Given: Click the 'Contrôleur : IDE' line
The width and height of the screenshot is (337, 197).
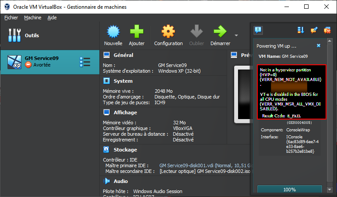Looking at the screenshot, I should click(x=120, y=160).
